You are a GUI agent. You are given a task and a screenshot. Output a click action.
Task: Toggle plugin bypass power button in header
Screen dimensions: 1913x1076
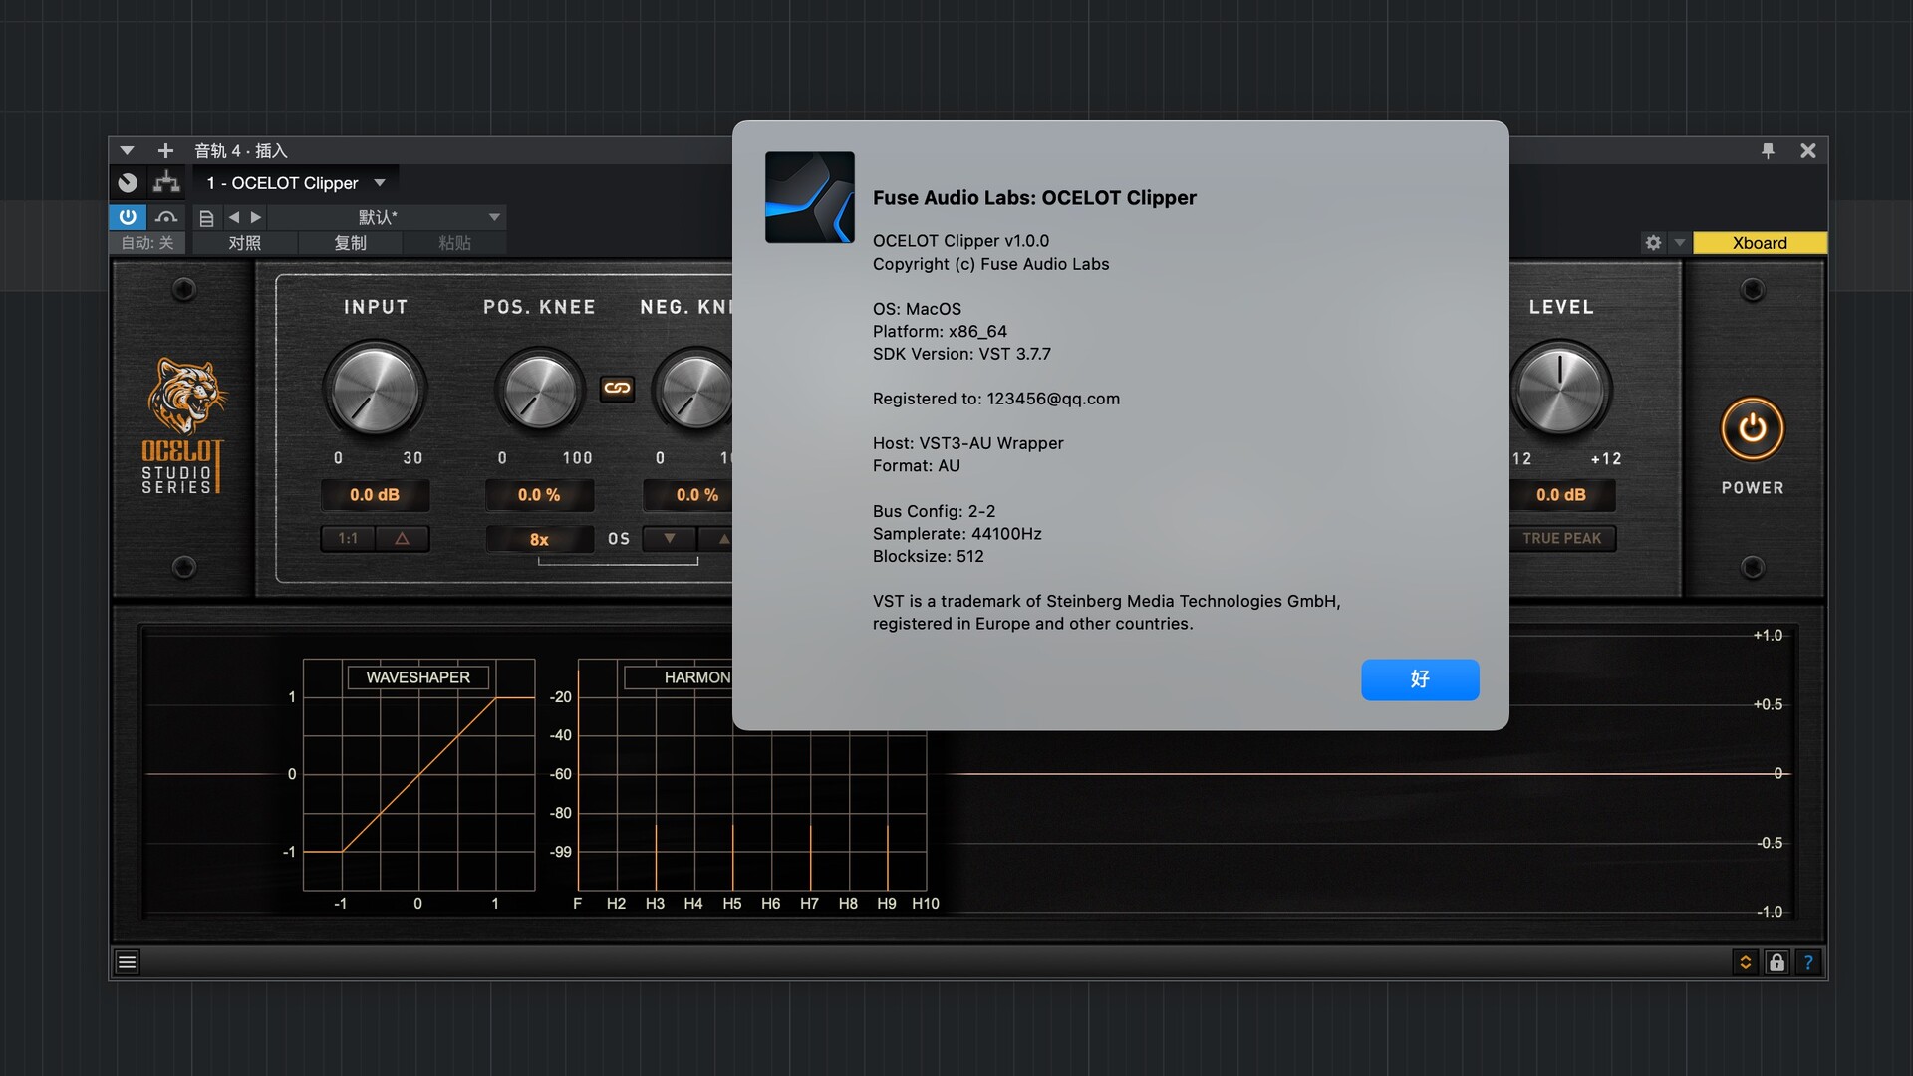coord(128,217)
